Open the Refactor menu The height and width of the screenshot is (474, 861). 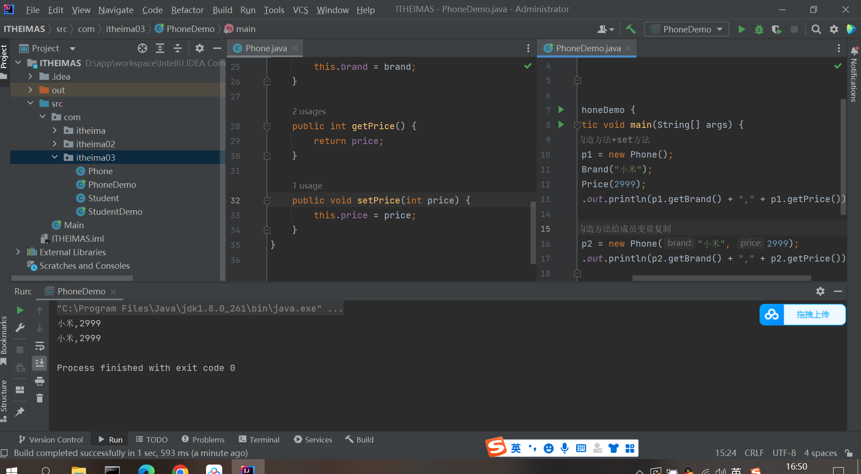[187, 10]
